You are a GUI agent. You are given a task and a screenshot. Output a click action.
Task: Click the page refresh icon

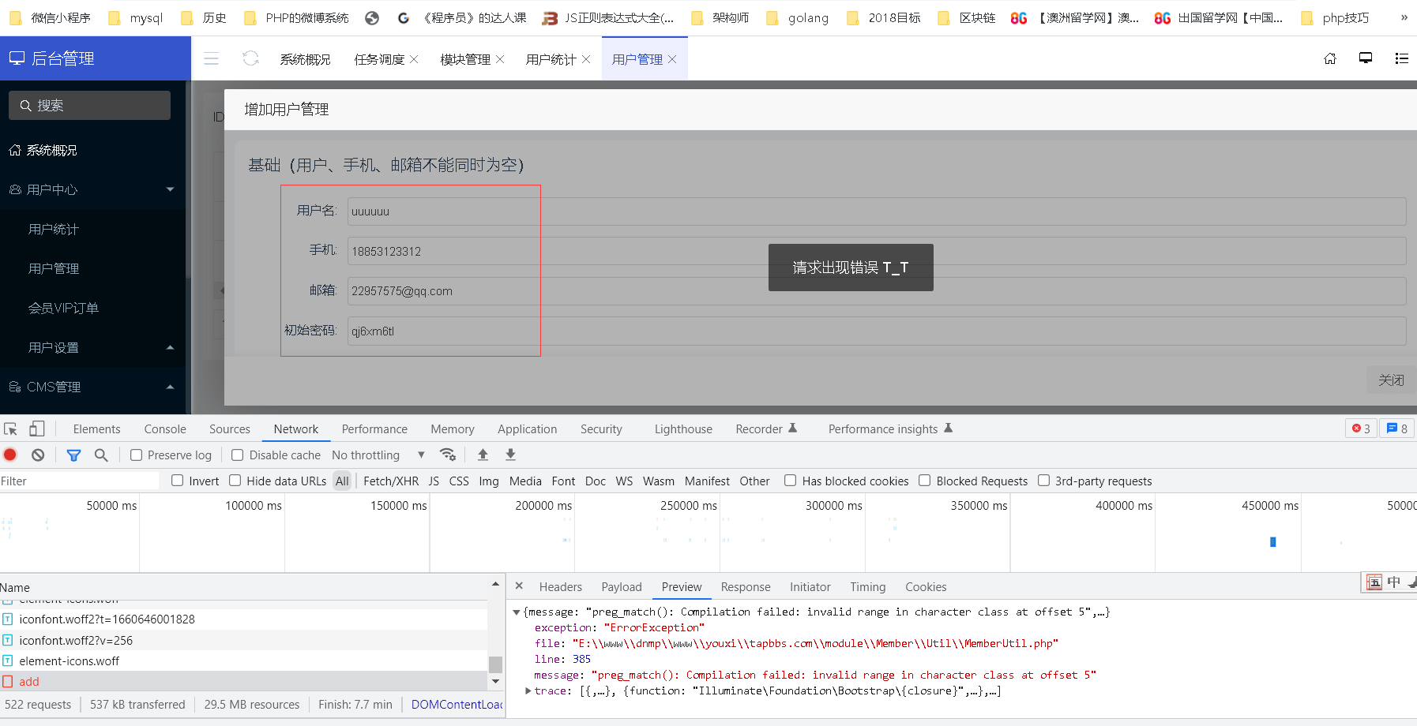[x=250, y=58]
